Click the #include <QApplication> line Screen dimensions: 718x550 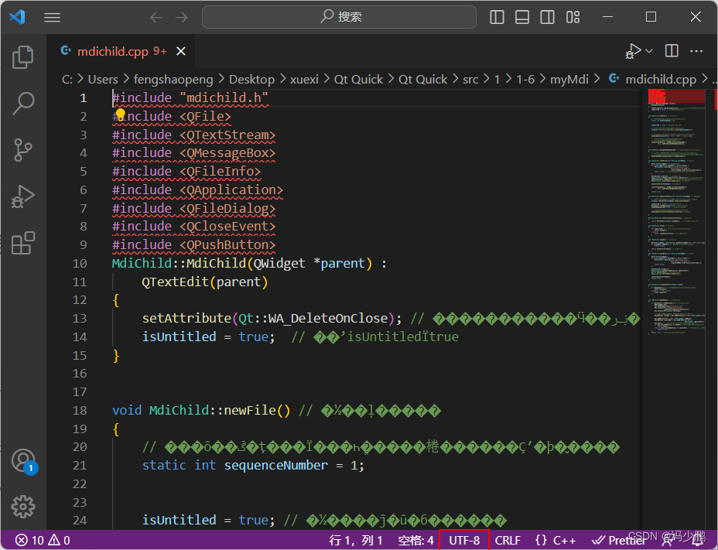[x=198, y=190]
